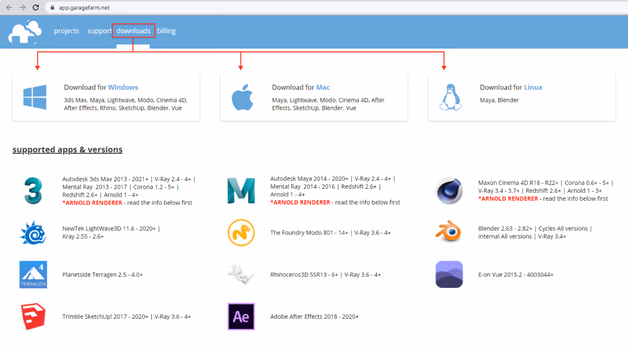628x349 pixels.
Task: Click 'Rhinoceros3D 5SR13 - 6+' text
Action: (x=304, y=274)
